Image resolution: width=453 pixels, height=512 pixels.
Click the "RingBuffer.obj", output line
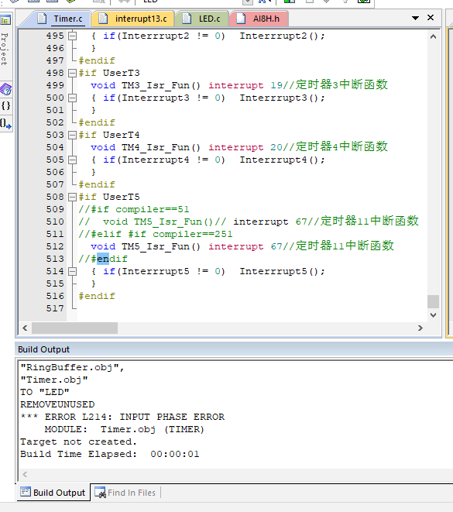coord(72,367)
